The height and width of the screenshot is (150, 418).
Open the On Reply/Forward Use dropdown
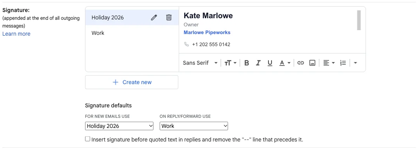pyautogui.click(x=194, y=126)
